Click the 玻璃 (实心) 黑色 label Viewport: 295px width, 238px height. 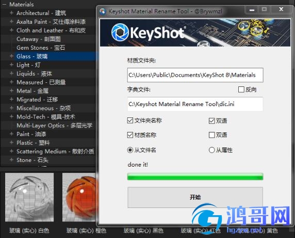tap(143, 231)
